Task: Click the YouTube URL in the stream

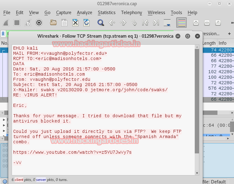Action: pos(72,152)
